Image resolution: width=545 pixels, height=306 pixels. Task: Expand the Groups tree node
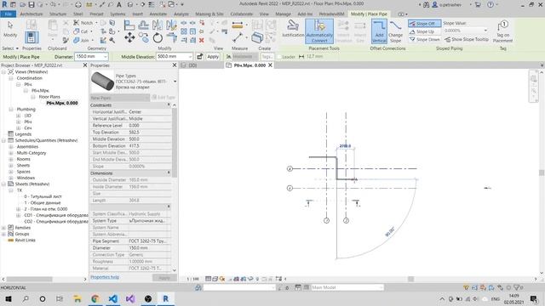[x=3, y=234]
